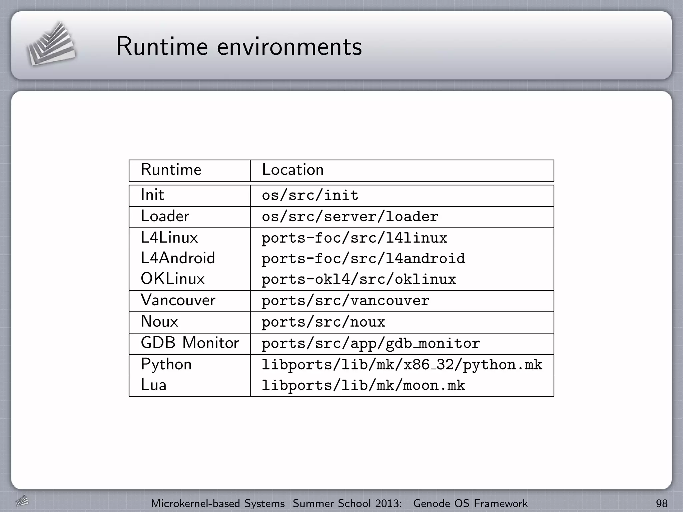Select the Location column header
The height and width of the screenshot is (512, 683).
tap(292, 170)
